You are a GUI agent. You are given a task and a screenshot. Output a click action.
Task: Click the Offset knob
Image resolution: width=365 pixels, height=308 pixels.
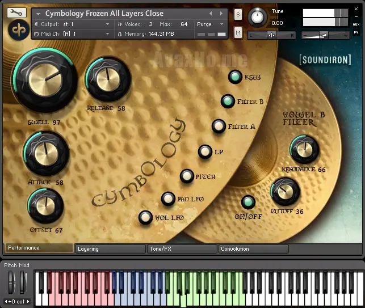tap(45, 206)
